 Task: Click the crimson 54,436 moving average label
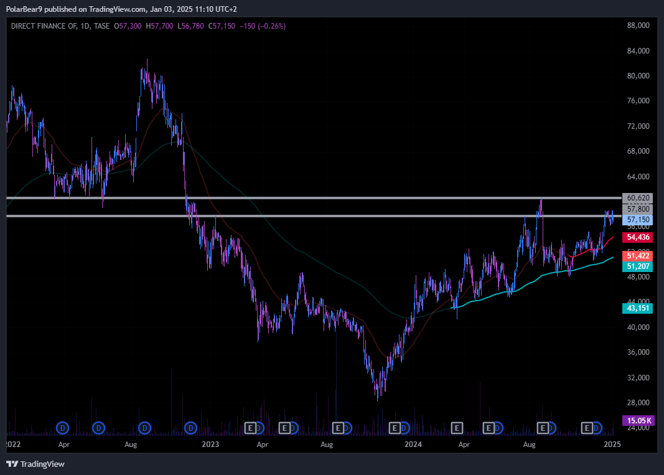(638, 237)
